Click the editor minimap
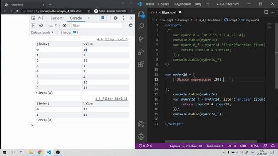This screenshot has height=156, width=278. point(270,26)
